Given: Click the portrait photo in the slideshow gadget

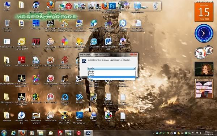Looking at the screenshot, I should pyautogui.click(x=204, y=69).
